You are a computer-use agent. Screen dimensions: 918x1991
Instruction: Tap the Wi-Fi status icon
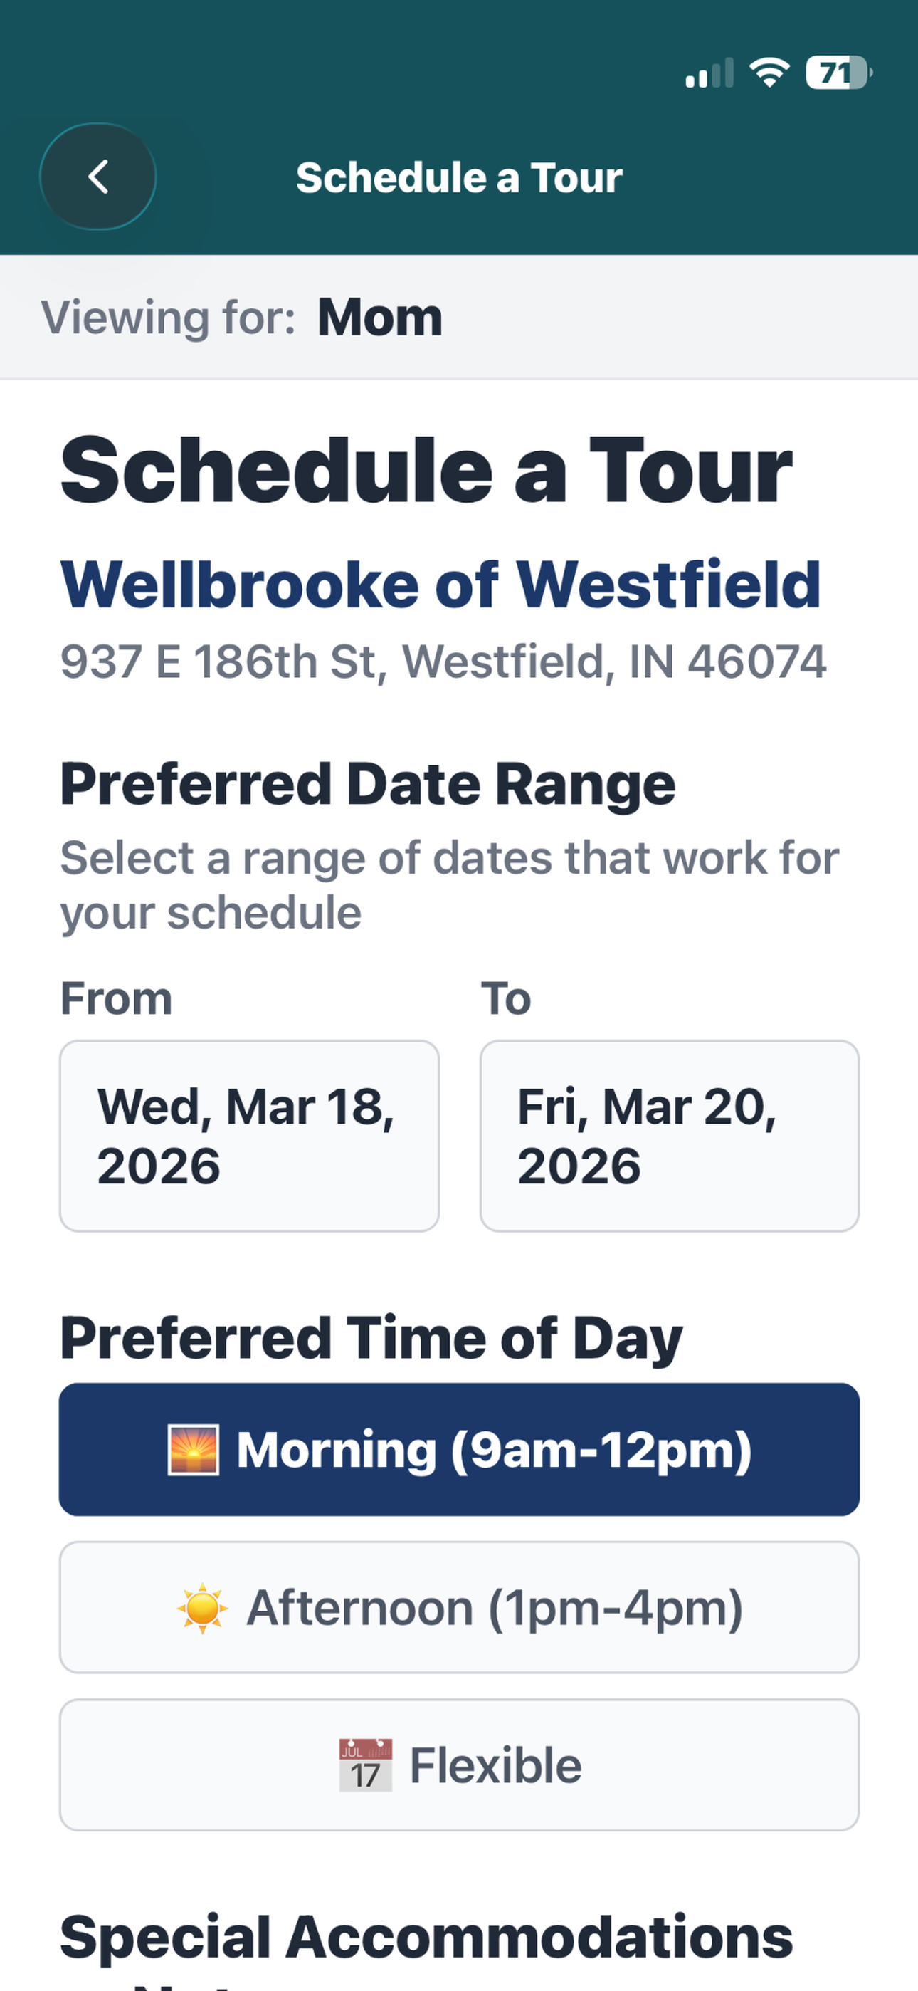[769, 73]
